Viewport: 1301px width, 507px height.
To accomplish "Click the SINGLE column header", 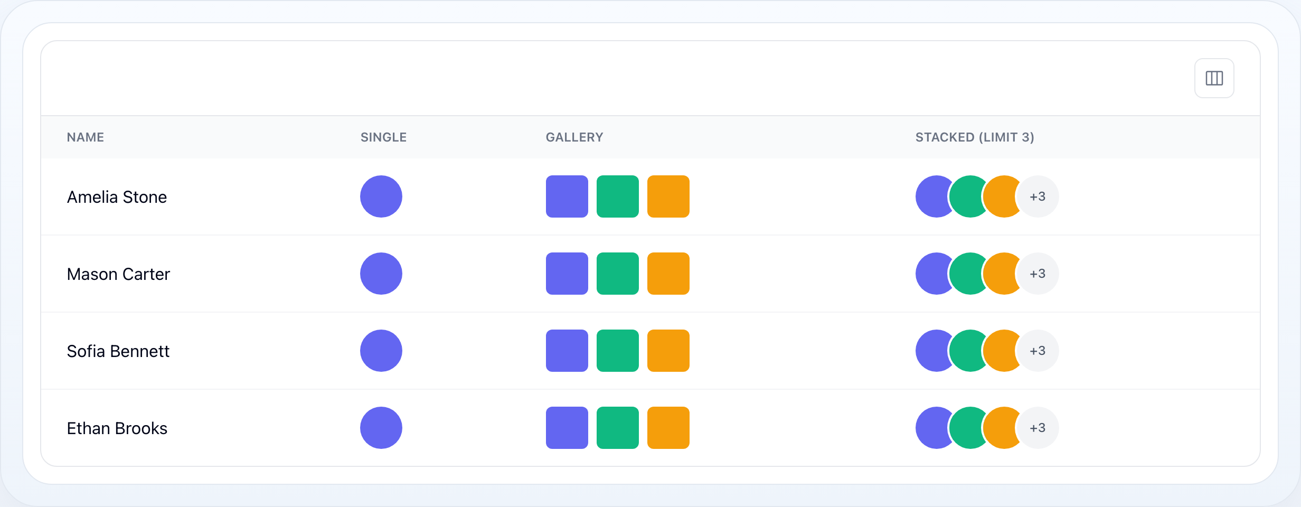I will pyautogui.click(x=384, y=137).
